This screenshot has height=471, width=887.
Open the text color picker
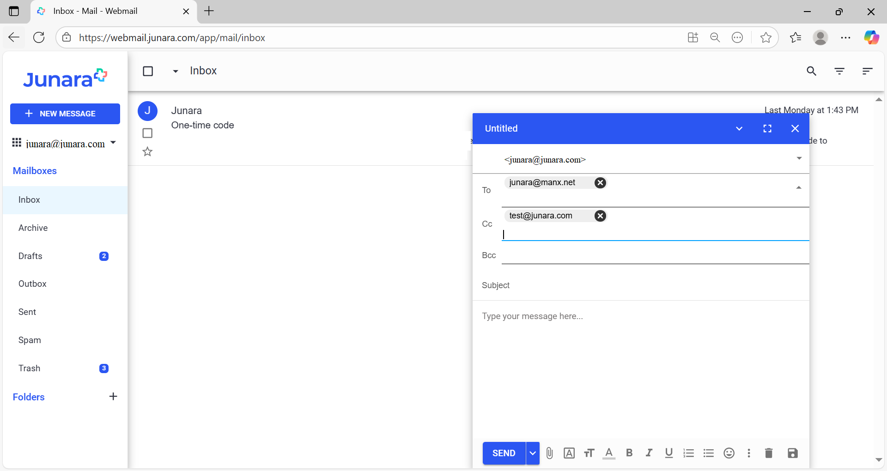(609, 453)
